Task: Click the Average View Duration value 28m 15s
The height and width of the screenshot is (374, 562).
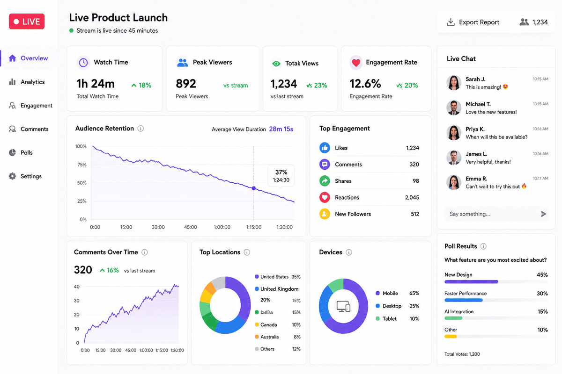Action: pos(281,129)
